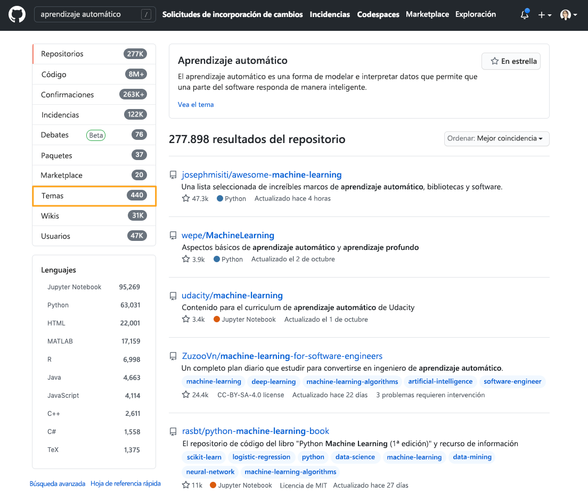Screen dimensions: 588x502
Task: Filter by C++ language
Action: 94,414
